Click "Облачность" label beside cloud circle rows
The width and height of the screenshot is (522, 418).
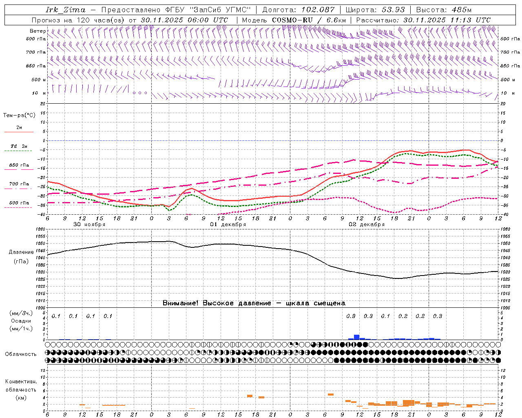click(x=21, y=354)
